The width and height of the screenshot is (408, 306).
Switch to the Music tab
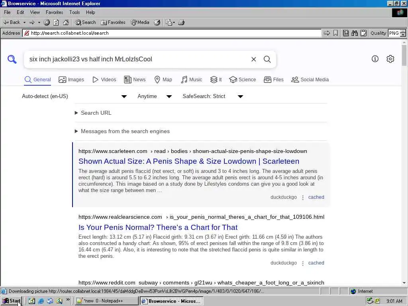click(x=191, y=80)
